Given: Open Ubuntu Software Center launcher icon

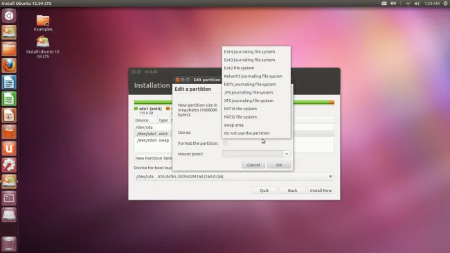Looking at the screenshot, I should coord(9,132).
